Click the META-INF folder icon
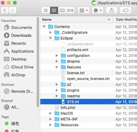137x132 pixels. coord(57,119)
